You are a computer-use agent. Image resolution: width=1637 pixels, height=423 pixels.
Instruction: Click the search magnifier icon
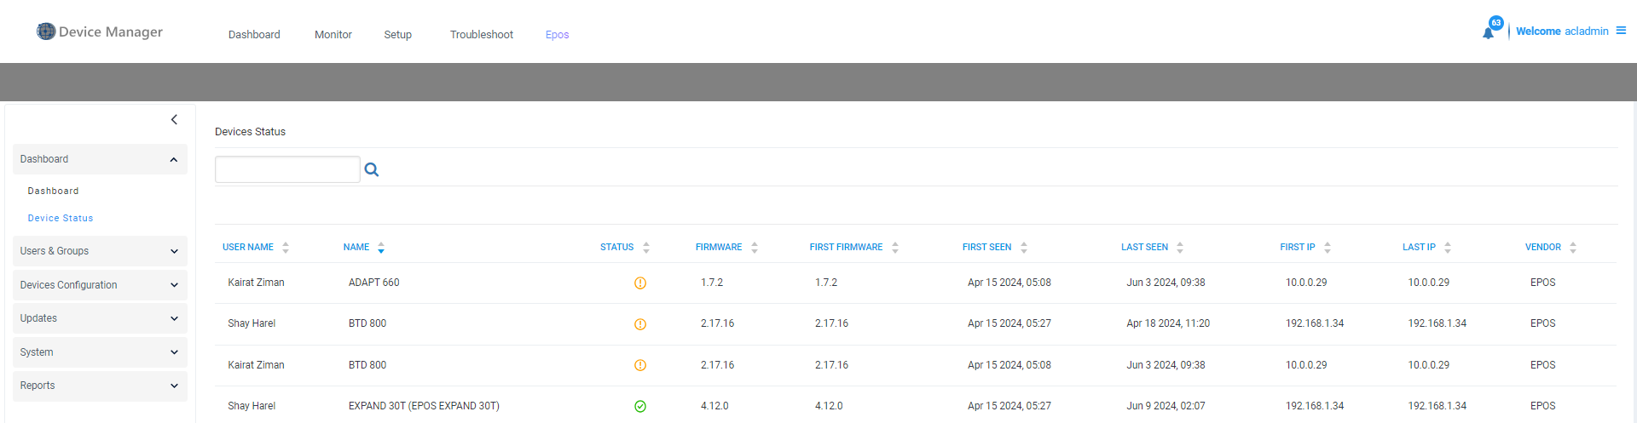[372, 169]
